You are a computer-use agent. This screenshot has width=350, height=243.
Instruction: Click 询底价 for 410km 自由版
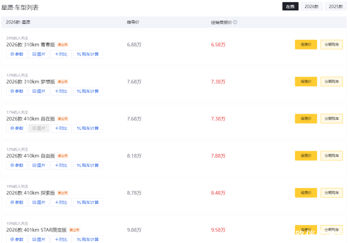tap(306, 156)
